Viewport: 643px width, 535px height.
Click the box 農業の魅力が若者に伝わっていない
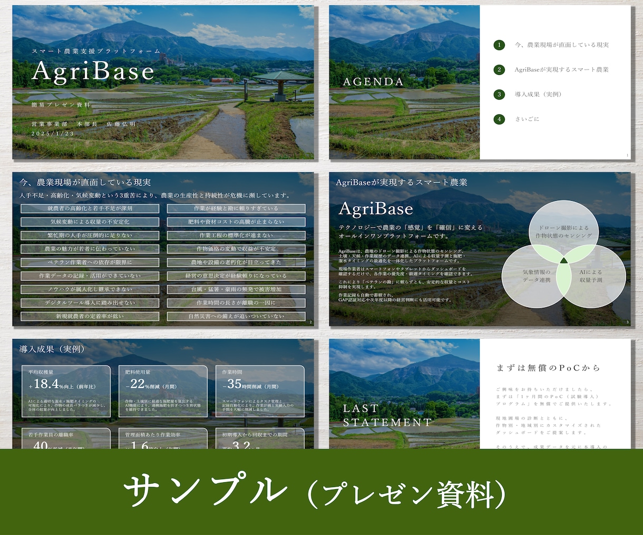[90, 249]
